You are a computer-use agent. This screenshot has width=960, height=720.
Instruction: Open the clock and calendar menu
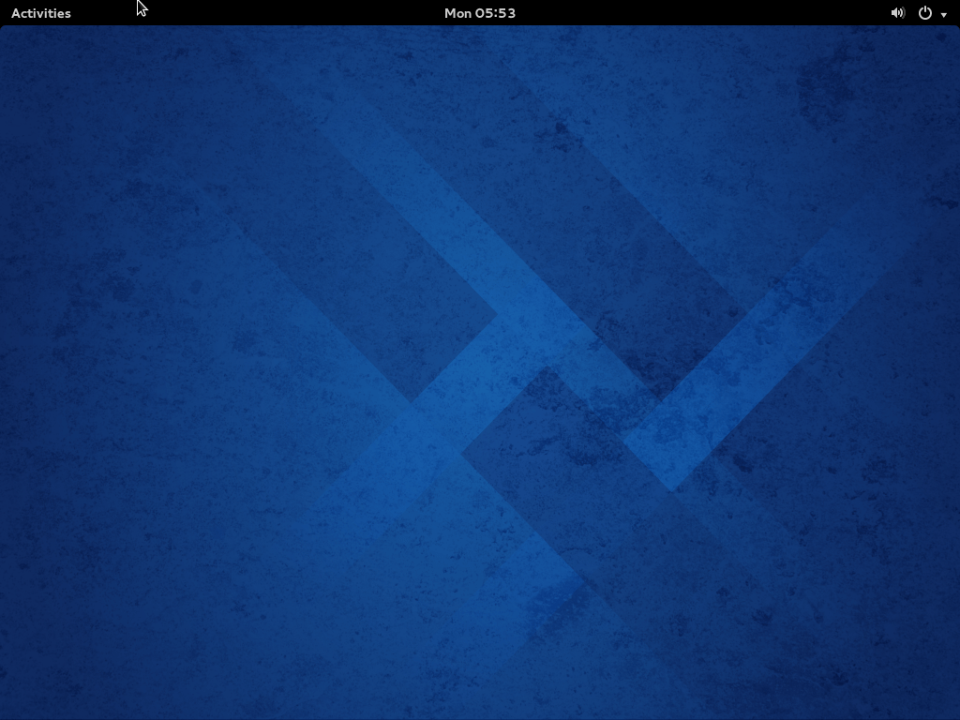click(479, 13)
